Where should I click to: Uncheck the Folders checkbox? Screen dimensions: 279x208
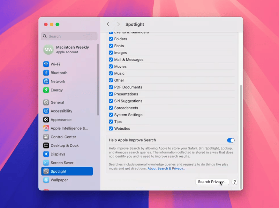point(111,39)
